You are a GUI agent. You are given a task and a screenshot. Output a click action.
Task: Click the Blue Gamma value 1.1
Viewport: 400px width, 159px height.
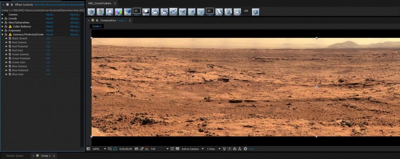point(48,66)
